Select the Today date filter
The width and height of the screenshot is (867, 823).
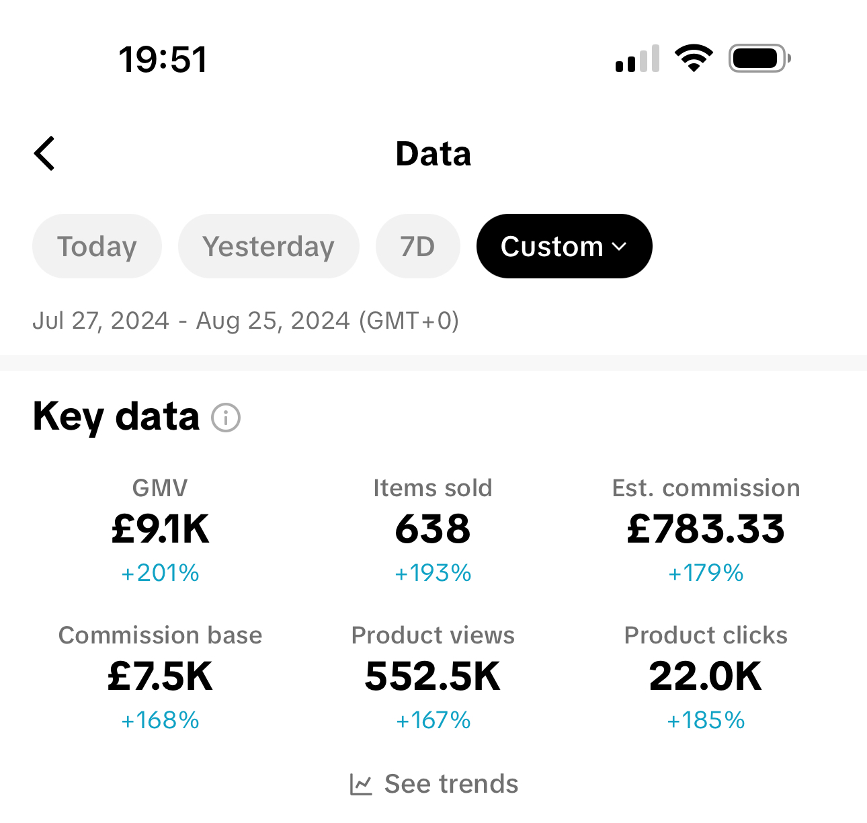(x=97, y=246)
